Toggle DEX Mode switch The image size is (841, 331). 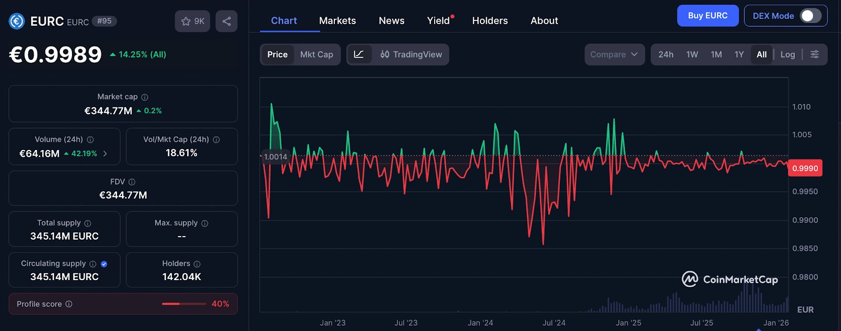[810, 16]
